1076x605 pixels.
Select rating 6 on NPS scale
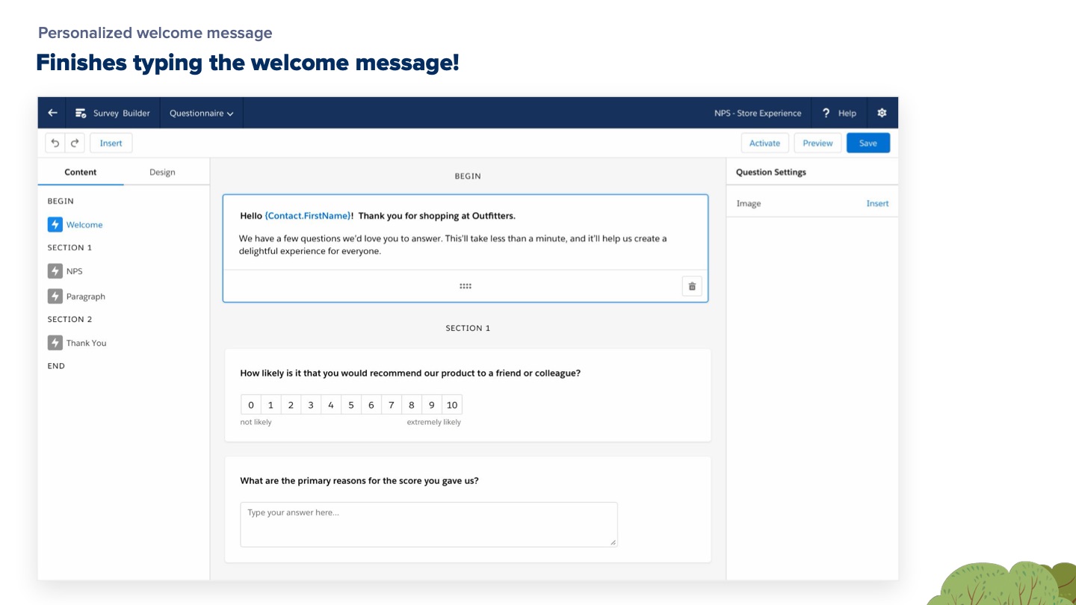pos(371,405)
